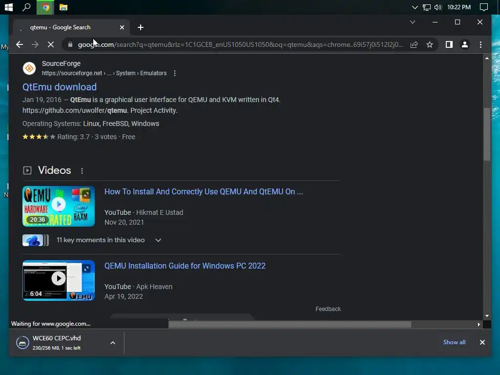Click the scroll up arrow
The image size is (500, 375).
487,58
